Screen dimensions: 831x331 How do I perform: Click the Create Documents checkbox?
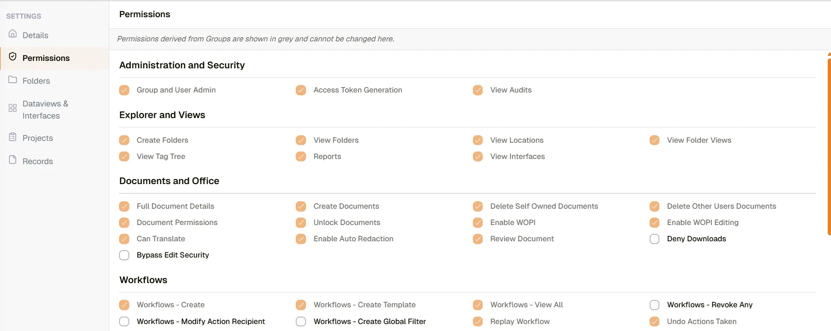click(x=301, y=206)
